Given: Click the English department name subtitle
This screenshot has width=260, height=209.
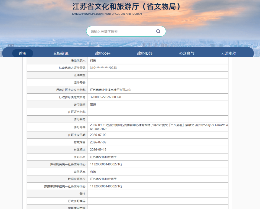Looking at the screenshot, I should 107,14.
